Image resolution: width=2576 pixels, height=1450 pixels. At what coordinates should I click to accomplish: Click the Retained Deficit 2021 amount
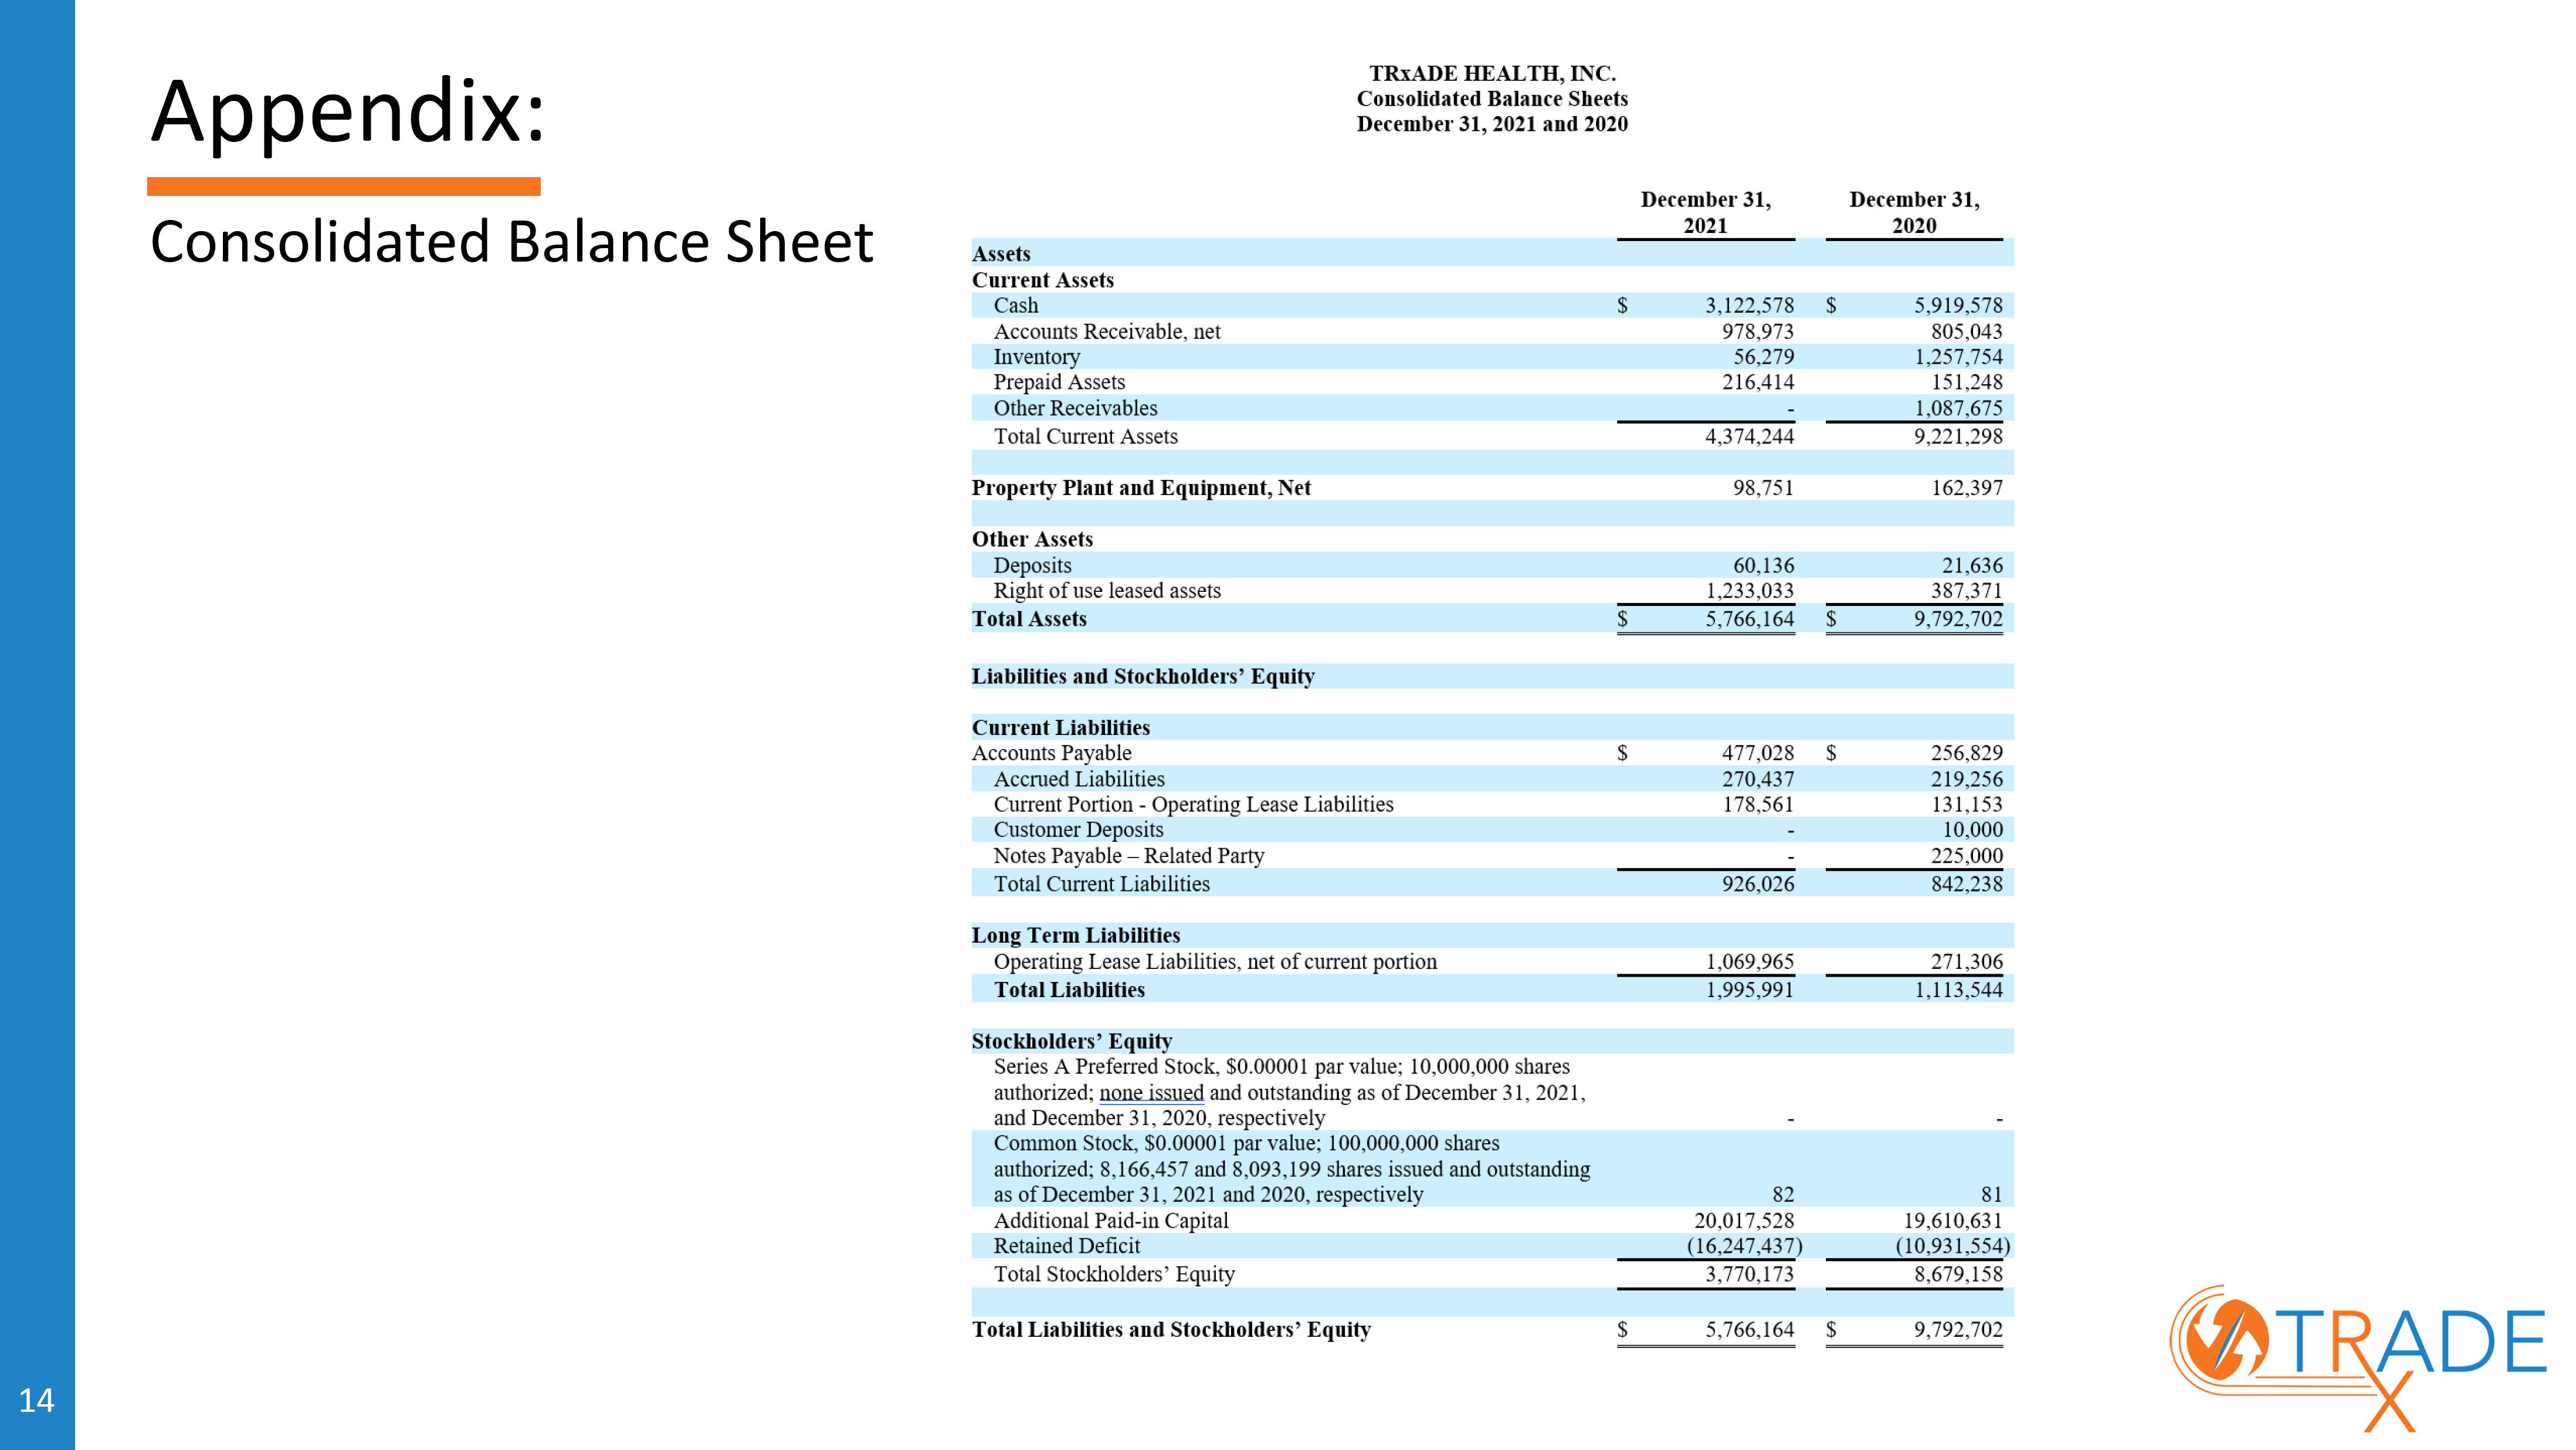tap(1745, 1246)
